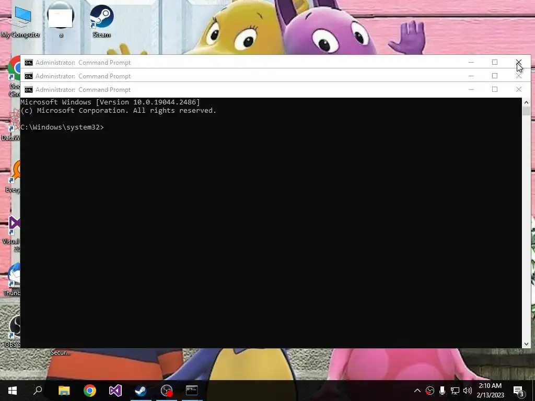Click the cmd icon of topmost Command Prompt window
This screenshot has width=535, height=401.
[29, 63]
